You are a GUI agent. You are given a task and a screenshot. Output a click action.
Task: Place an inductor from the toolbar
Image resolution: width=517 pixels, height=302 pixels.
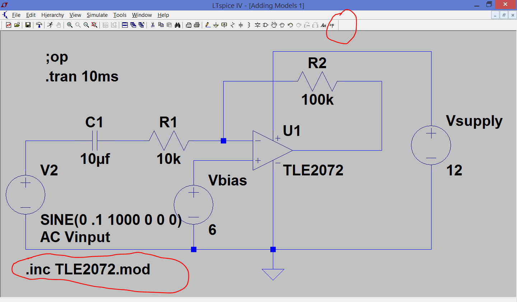(x=249, y=25)
